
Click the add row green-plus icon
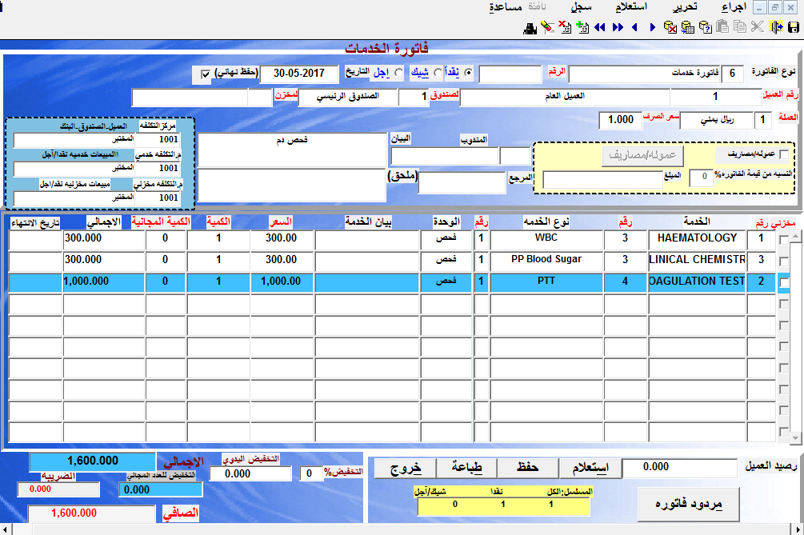[x=582, y=27]
